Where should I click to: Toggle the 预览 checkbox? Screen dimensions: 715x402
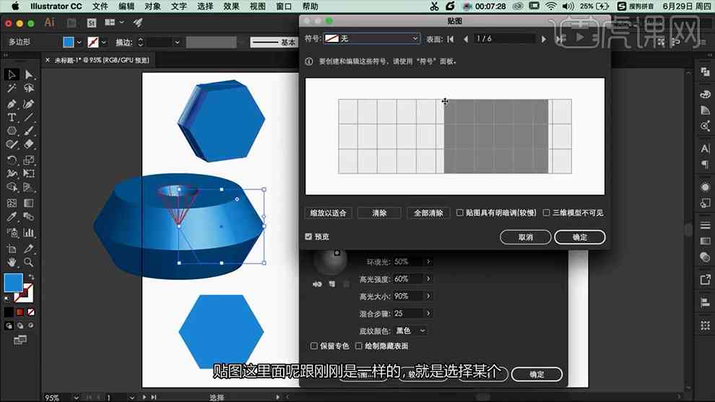(308, 237)
